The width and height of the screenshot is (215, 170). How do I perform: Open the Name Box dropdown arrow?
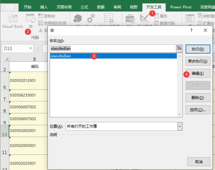[30, 48]
